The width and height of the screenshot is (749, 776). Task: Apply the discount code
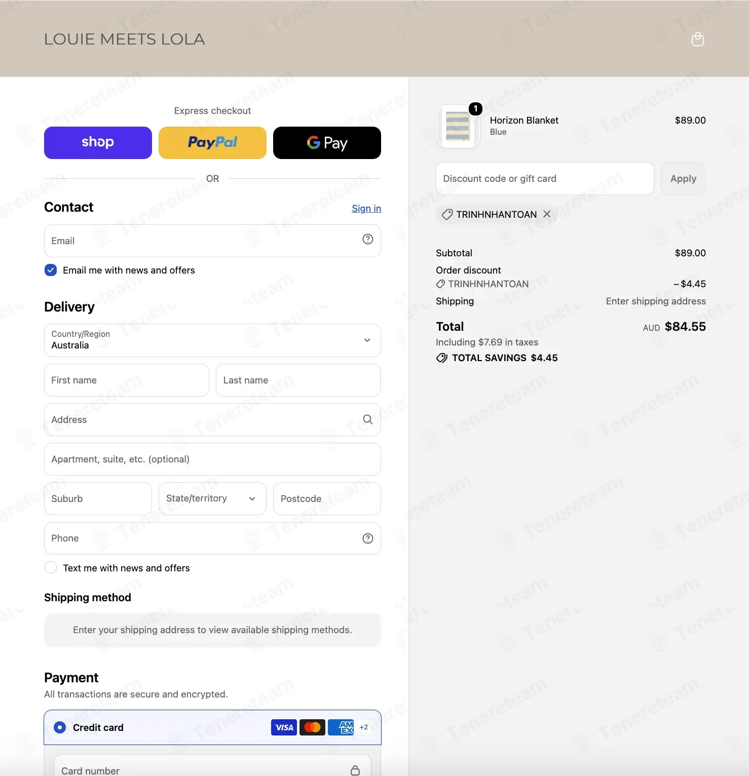683,178
